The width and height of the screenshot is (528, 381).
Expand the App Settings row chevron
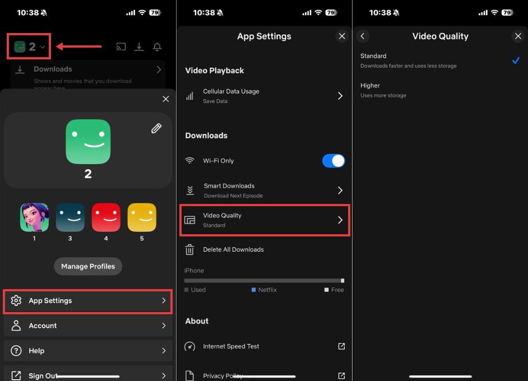[164, 300]
